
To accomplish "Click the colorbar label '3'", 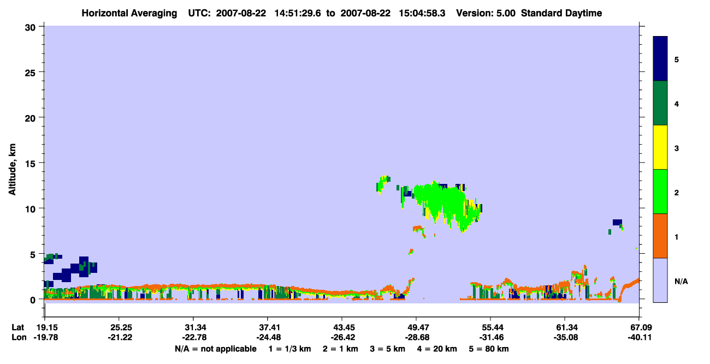I will (677, 148).
